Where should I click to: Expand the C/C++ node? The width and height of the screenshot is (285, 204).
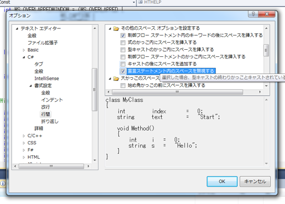(x=24, y=136)
